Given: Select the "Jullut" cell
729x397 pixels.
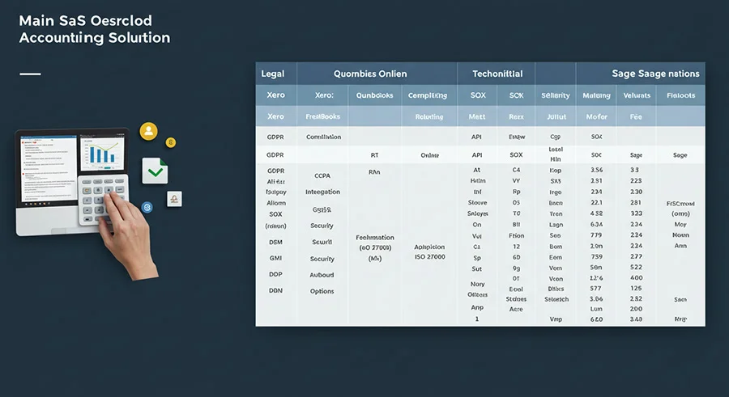Looking at the screenshot, I should click(556, 117).
